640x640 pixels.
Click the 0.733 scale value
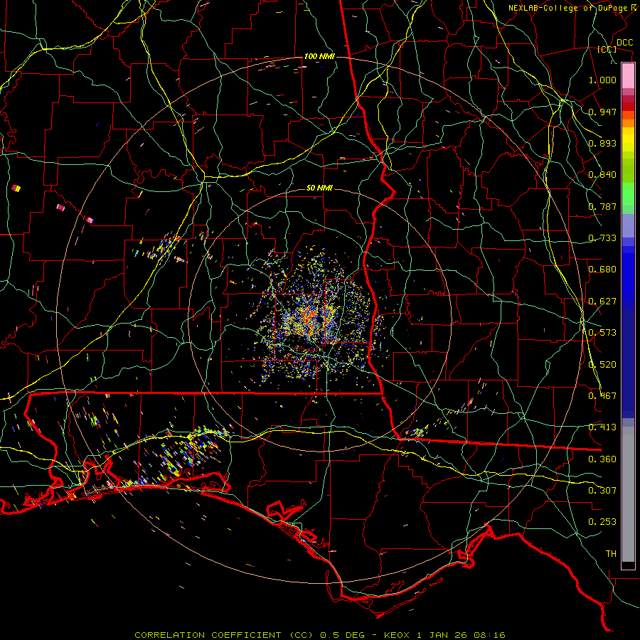click(602, 238)
